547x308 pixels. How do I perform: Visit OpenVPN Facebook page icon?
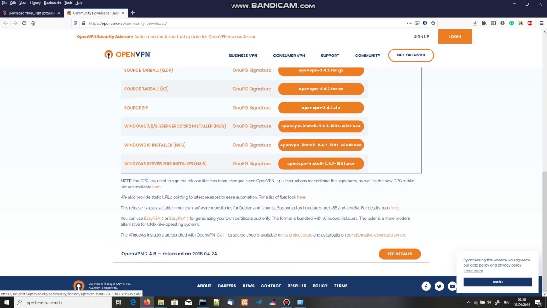(426, 287)
